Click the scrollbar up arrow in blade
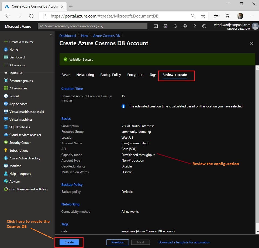This screenshot has width=259, height=248. (257, 68)
